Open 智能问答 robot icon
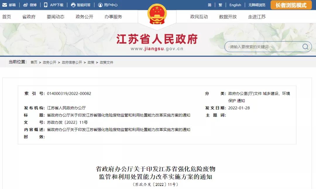Screen dimensions: 316x189 coord(73,5)
